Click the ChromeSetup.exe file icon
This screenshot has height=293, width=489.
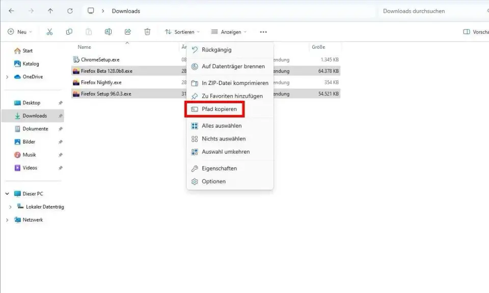pyautogui.click(x=76, y=60)
